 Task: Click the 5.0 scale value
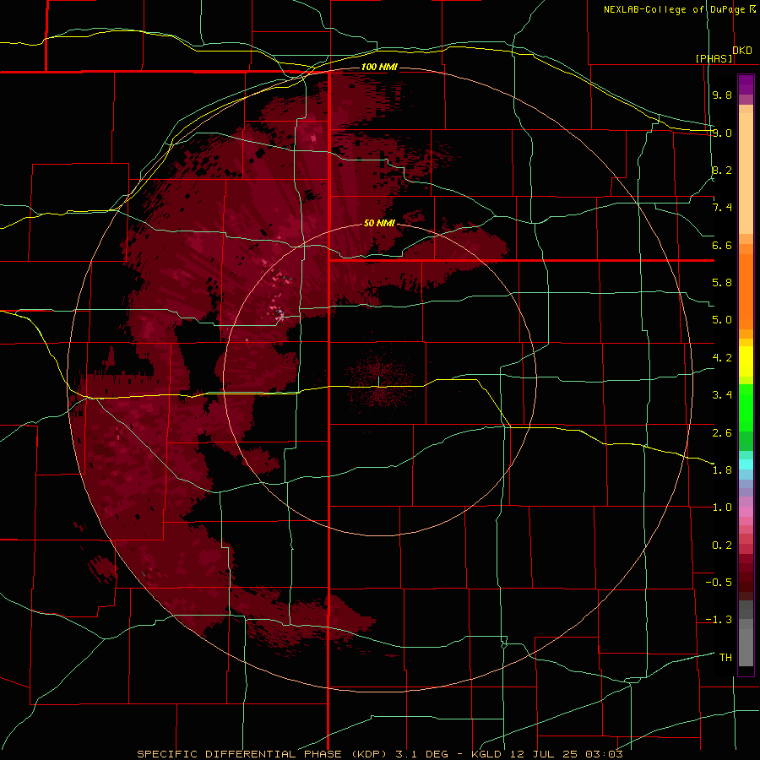pos(722,320)
